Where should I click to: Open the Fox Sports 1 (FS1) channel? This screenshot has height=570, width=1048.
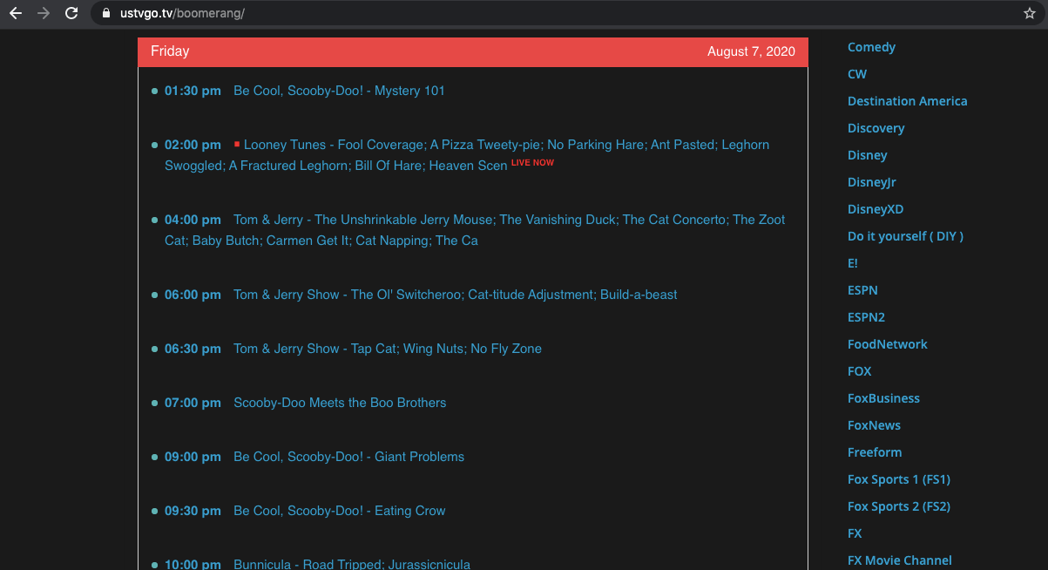pos(898,479)
